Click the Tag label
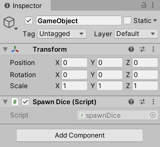The height and width of the screenshot is (147, 160). tap(29, 34)
